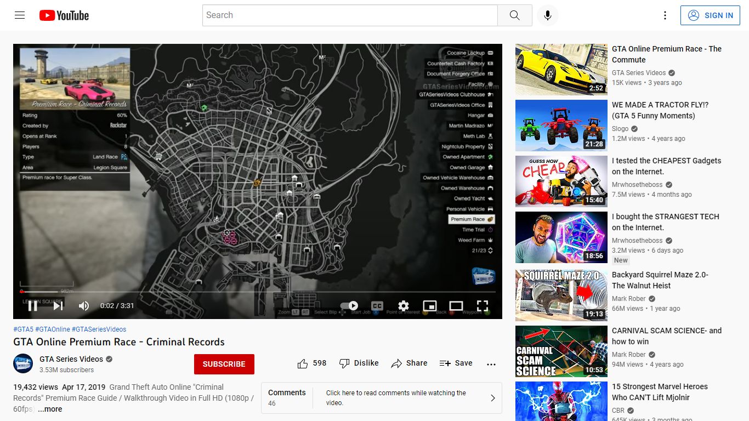Open Mark Rober channel under Squirrel Maze
The height and width of the screenshot is (421, 749).
[629, 299]
